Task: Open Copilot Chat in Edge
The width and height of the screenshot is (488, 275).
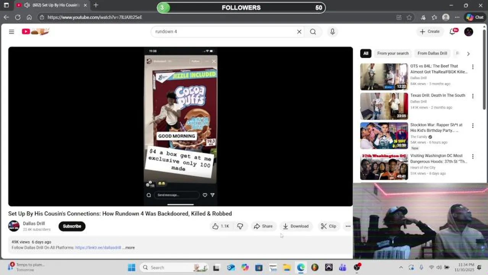Action: tap(475, 17)
